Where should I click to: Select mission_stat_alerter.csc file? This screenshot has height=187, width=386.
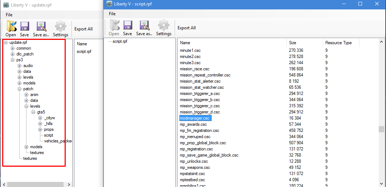200,81
